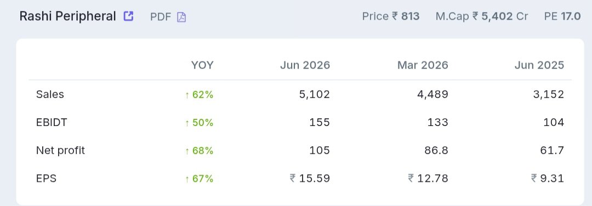Viewport: 592px width, 206px height.
Task: Click the rupee symbol in Jun 2026 EPS
Action: coord(293,178)
